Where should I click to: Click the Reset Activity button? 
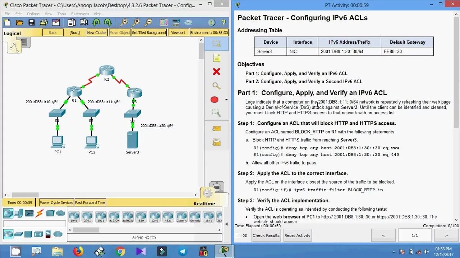[x=297, y=235]
